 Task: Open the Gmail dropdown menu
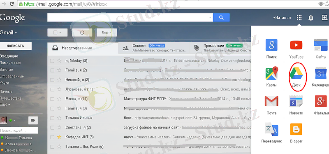pyautogui.click(x=8, y=33)
